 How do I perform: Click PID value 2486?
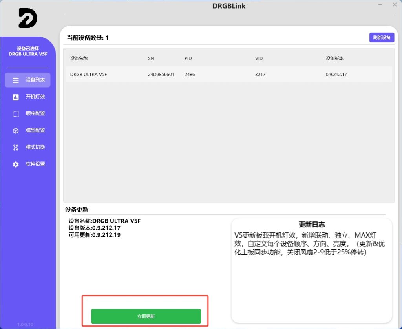[x=190, y=74]
